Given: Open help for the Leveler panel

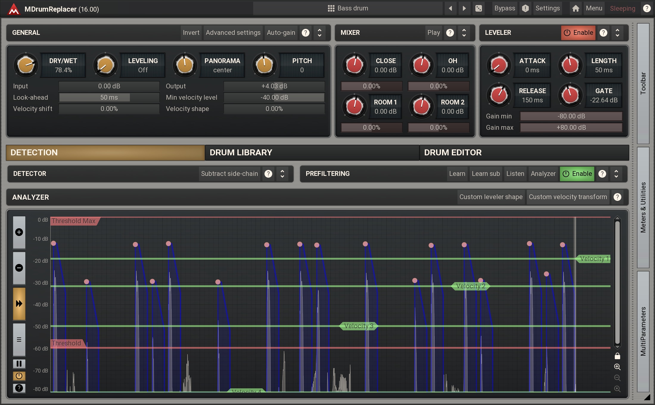Looking at the screenshot, I should tap(603, 33).
